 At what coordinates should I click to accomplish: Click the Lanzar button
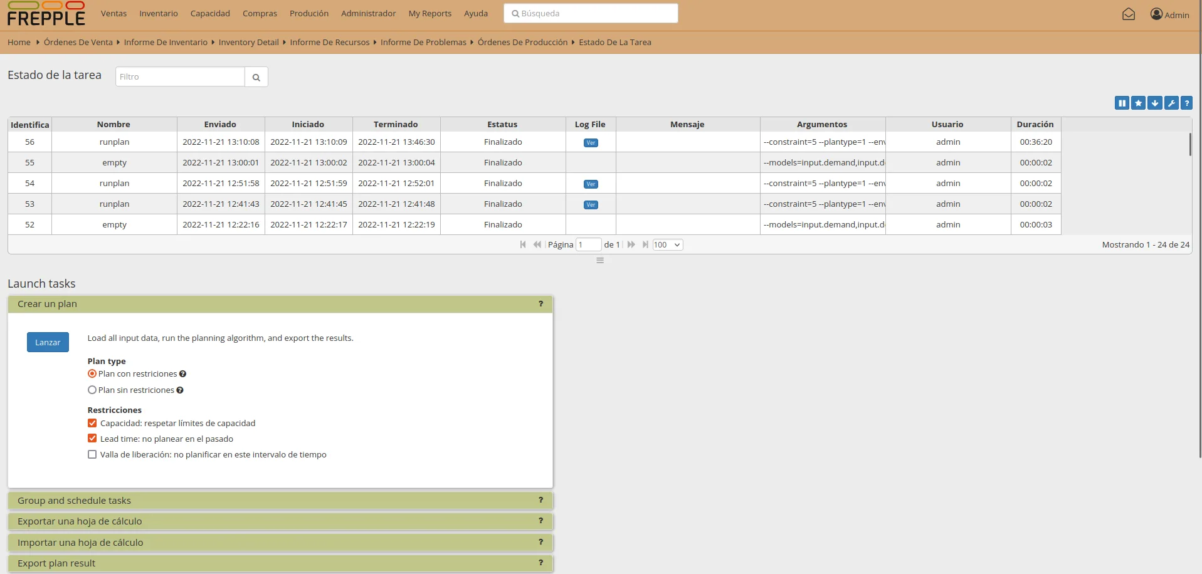point(48,342)
